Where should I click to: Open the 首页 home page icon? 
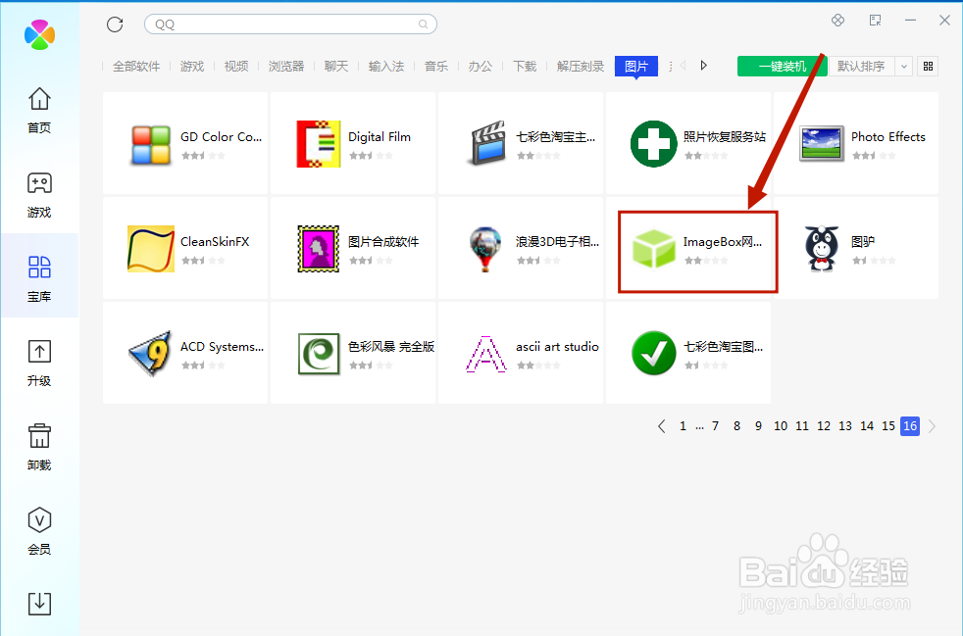click(39, 99)
